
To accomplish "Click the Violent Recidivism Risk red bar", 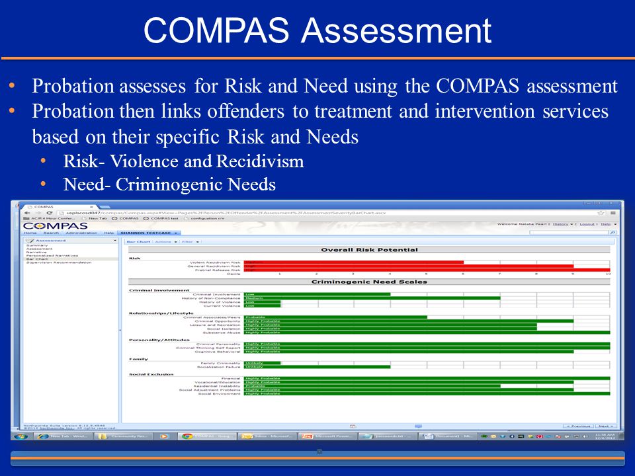I will [x=353, y=262].
